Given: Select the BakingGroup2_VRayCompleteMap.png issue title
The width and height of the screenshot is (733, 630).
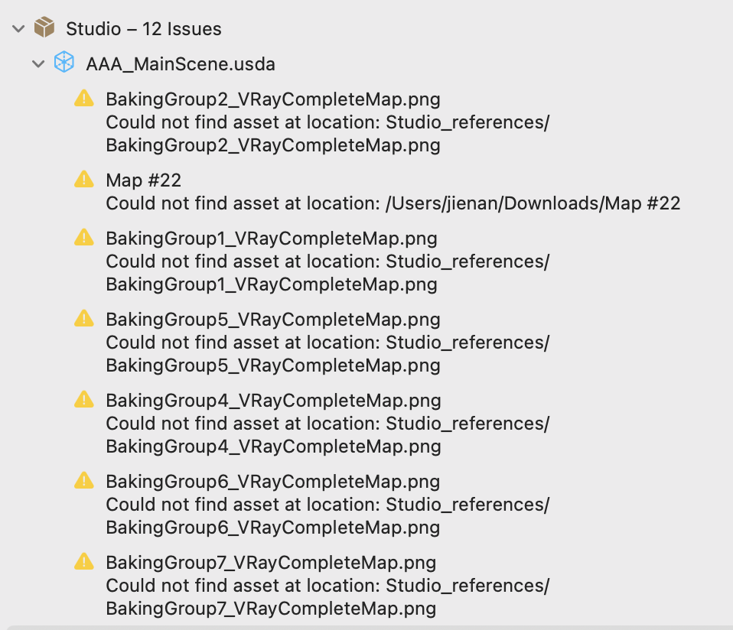Looking at the screenshot, I should click(x=273, y=99).
